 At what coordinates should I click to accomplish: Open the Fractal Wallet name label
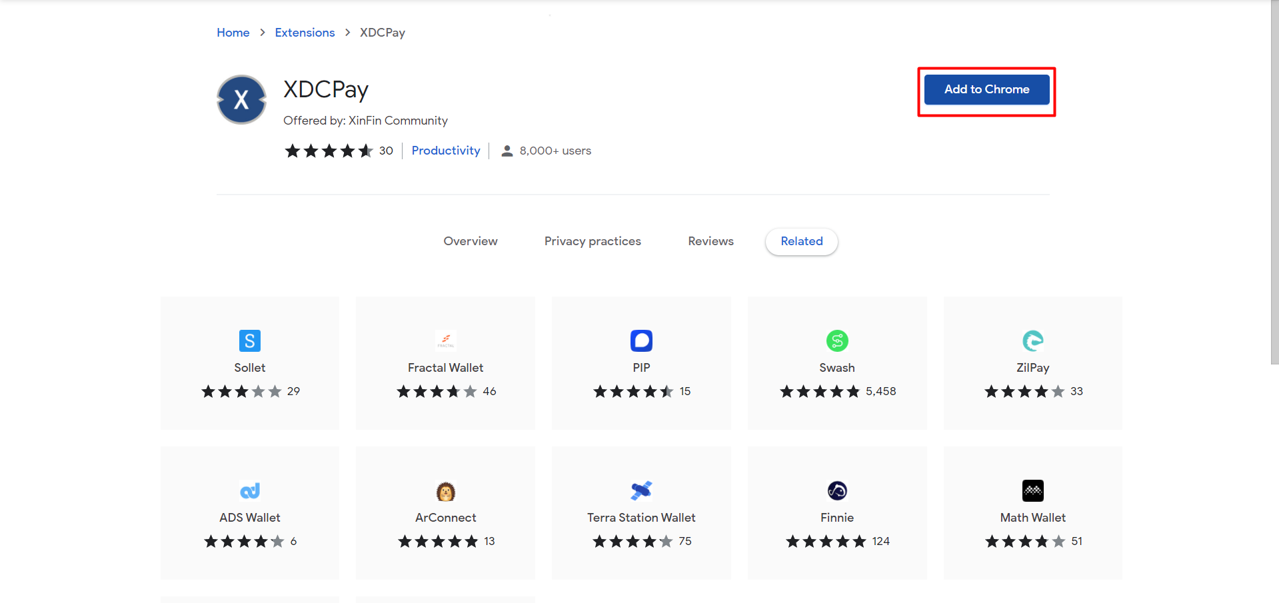pyautogui.click(x=445, y=368)
